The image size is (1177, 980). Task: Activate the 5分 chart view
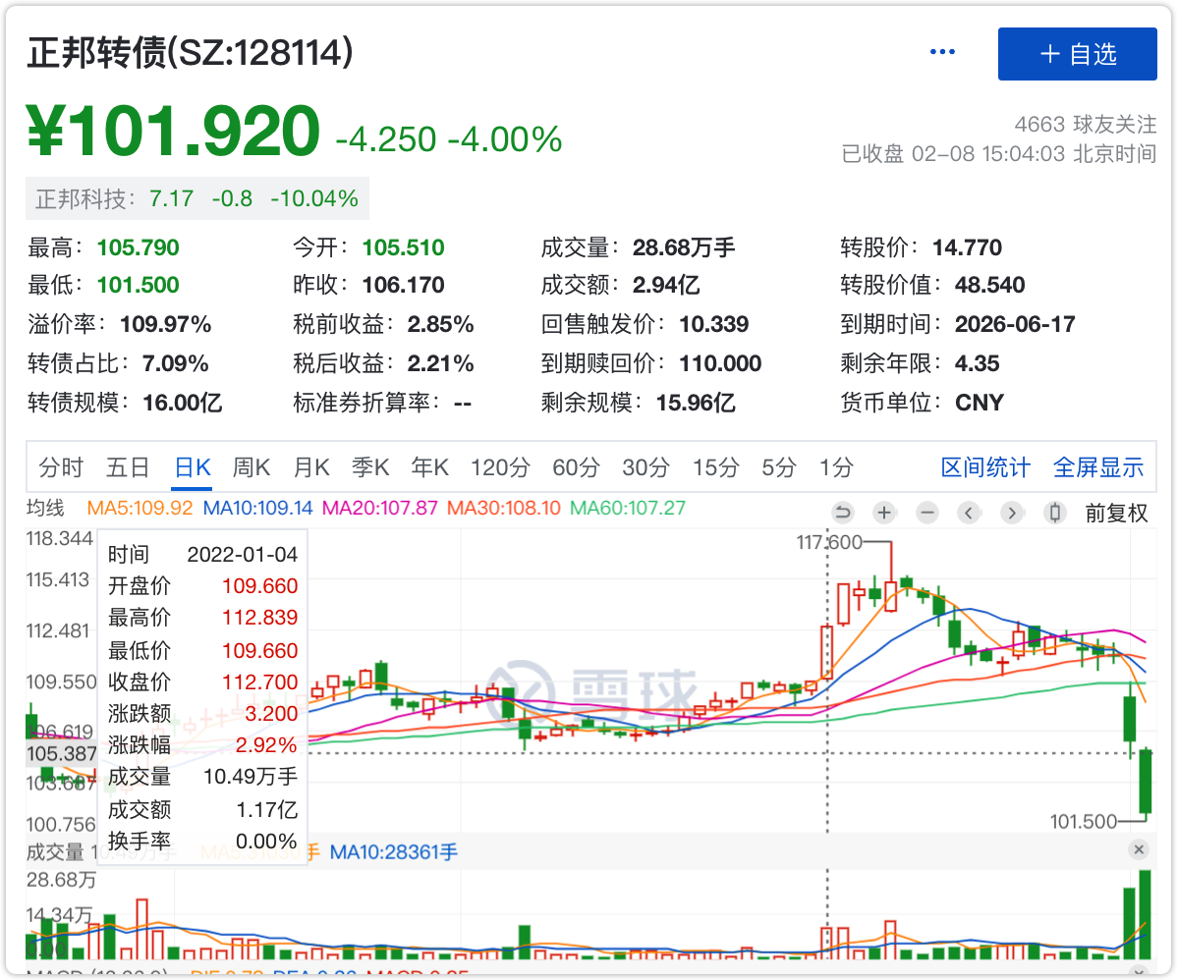(778, 468)
